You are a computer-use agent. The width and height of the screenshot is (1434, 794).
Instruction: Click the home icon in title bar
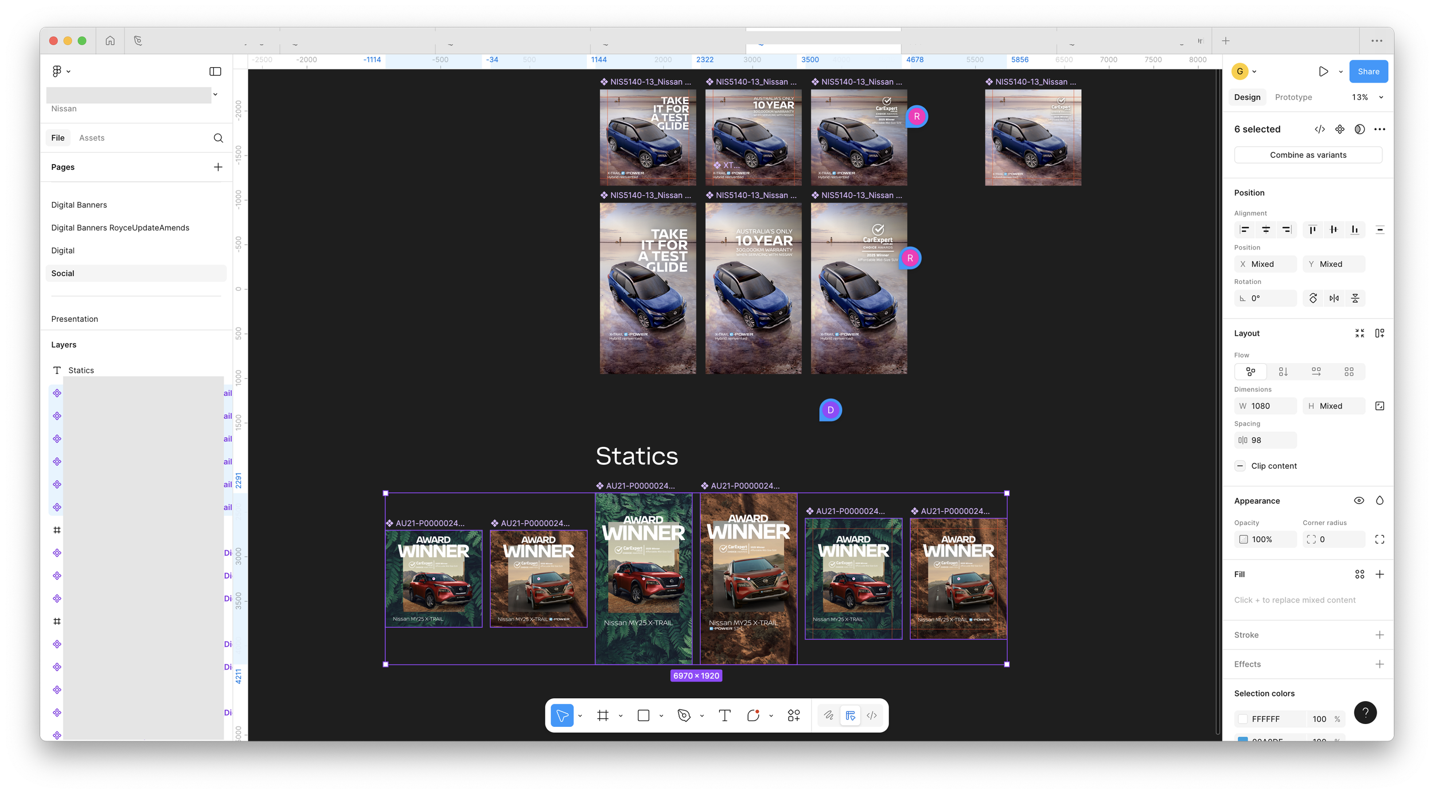tap(110, 41)
